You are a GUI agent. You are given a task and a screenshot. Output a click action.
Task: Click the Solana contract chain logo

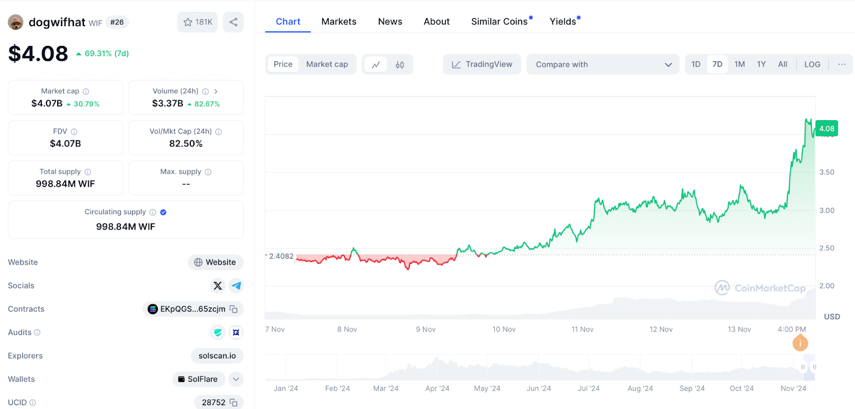pos(153,309)
